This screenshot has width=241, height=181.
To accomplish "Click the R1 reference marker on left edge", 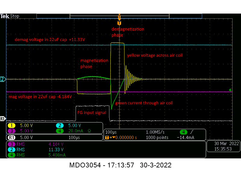I will pyautogui.click(x=3, y=119).
